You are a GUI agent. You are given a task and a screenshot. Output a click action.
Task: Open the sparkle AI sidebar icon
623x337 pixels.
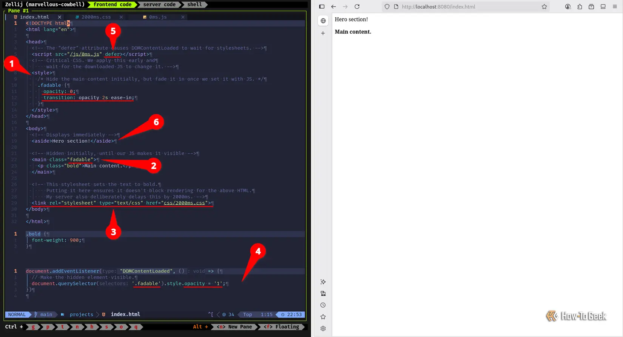(323, 282)
